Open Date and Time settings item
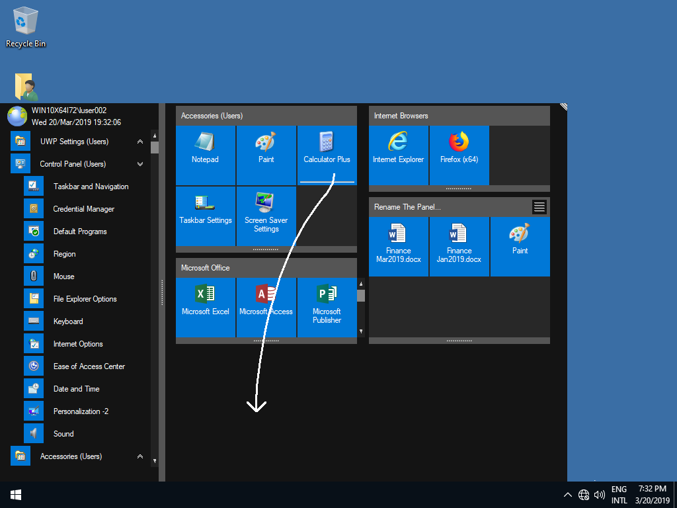Image resolution: width=677 pixels, height=508 pixels. (x=76, y=389)
